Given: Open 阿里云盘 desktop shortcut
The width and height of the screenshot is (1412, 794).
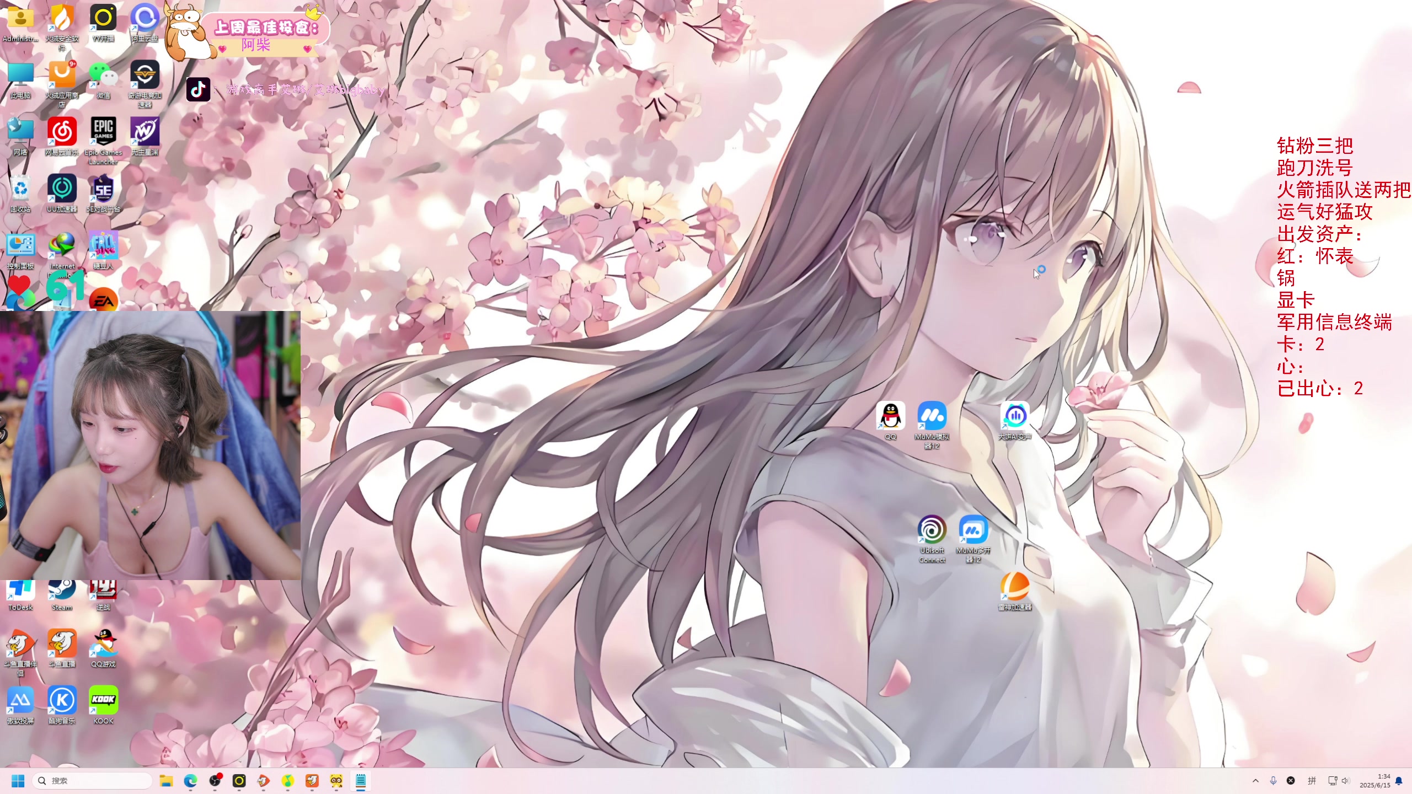Looking at the screenshot, I should [x=145, y=23].
